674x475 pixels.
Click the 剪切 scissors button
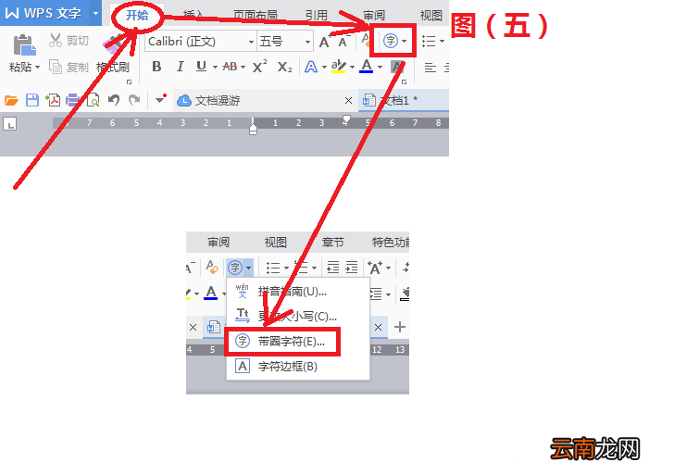click(x=69, y=41)
